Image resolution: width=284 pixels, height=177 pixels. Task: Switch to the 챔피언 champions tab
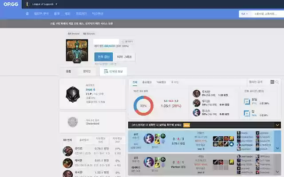pos(87,71)
